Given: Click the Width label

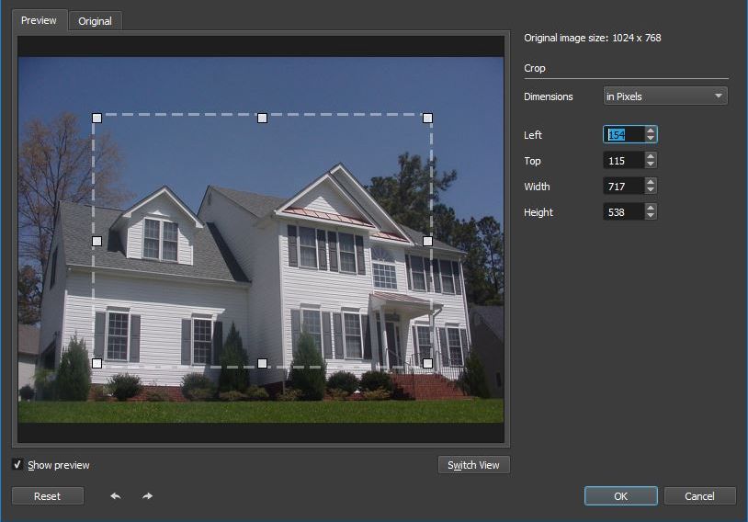Looking at the screenshot, I should pyautogui.click(x=537, y=187).
